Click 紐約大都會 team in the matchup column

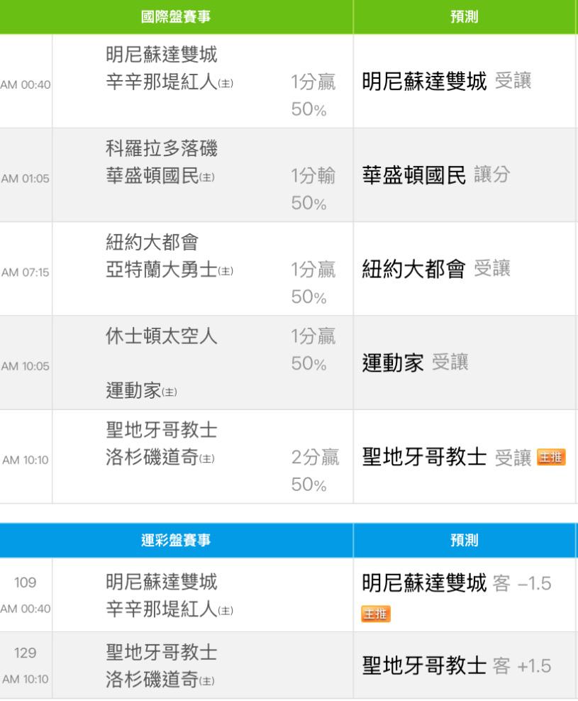click(152, 243)
